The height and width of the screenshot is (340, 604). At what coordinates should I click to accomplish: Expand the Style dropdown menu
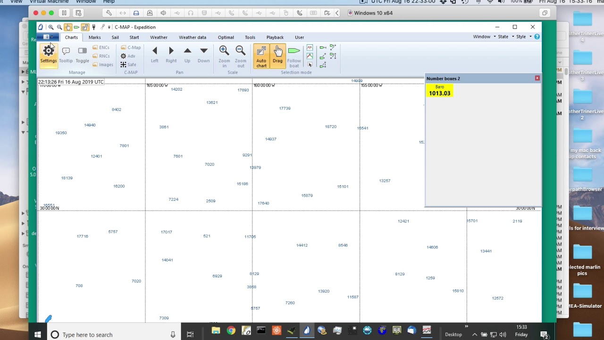[x=524, y=37]
